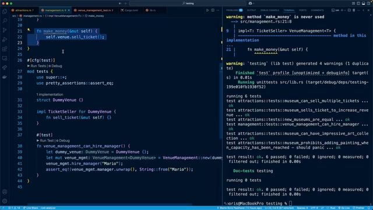Image resolution: width=373 pixels, height=210 pixels.
Task: Click 'src/management.rs:21:8' in terminal
Action: click(x=266, y=22)
